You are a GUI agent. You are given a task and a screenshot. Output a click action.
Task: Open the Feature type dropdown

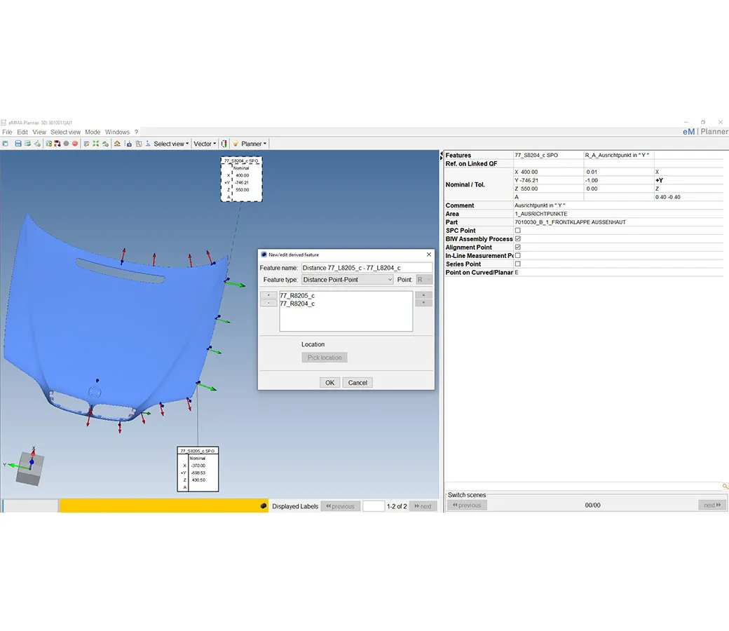click(347, 280)
